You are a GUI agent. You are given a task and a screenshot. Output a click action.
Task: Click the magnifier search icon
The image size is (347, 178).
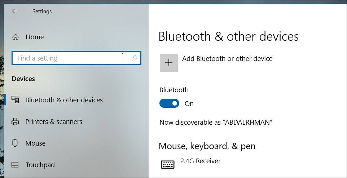pyautogui.click(x=134, y=58)
